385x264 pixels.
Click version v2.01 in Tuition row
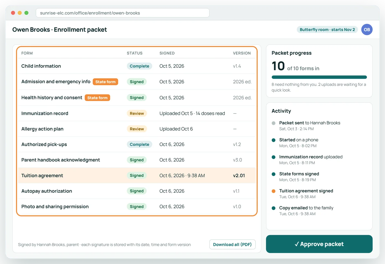tap(239, 176)
